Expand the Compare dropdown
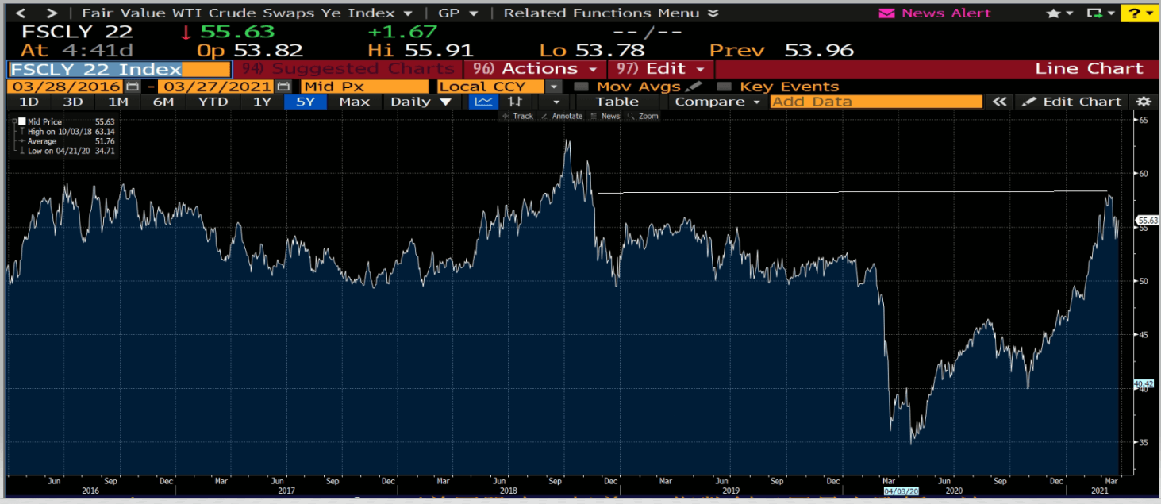Screen dimensions: 1161x504 click(x=717, y=102)
